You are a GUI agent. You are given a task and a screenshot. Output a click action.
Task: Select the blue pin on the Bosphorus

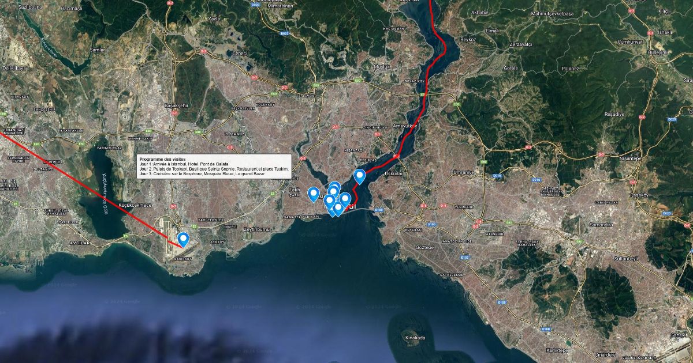(360, 176)
